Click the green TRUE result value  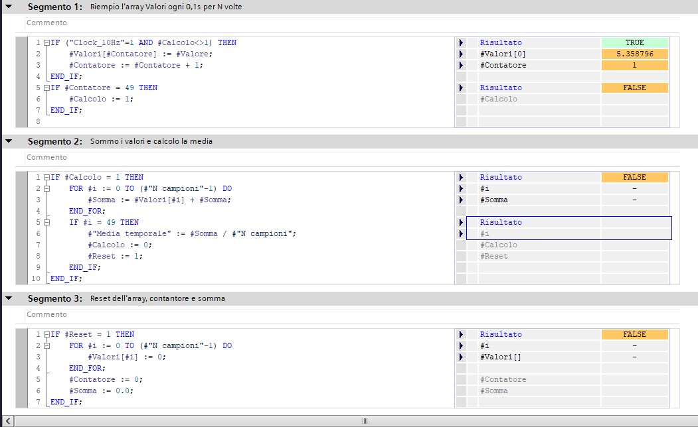coord(635,42)
